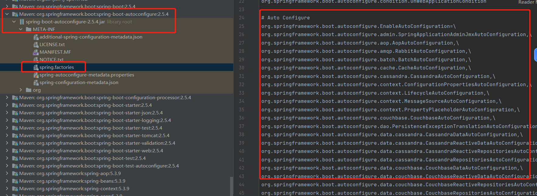Click spring-boot-test-autoconfigure library icon

pyautogui.click(x=15, y=166)
